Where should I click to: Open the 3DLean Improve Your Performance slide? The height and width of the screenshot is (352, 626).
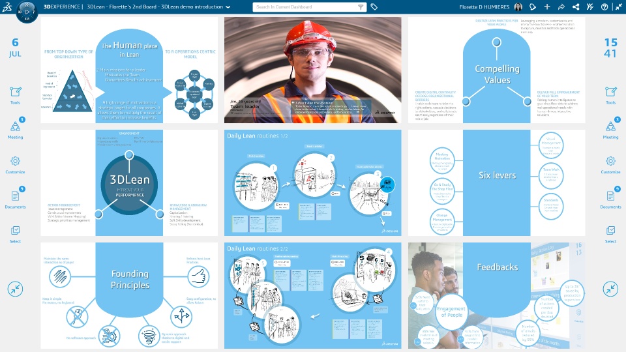[x=129, y=183]
